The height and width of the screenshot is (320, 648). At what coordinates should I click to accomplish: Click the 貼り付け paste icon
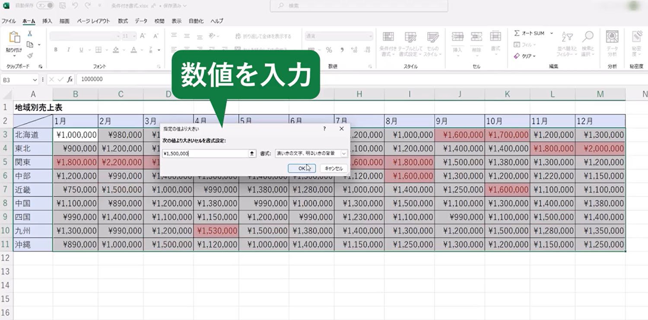pos(14,38)
